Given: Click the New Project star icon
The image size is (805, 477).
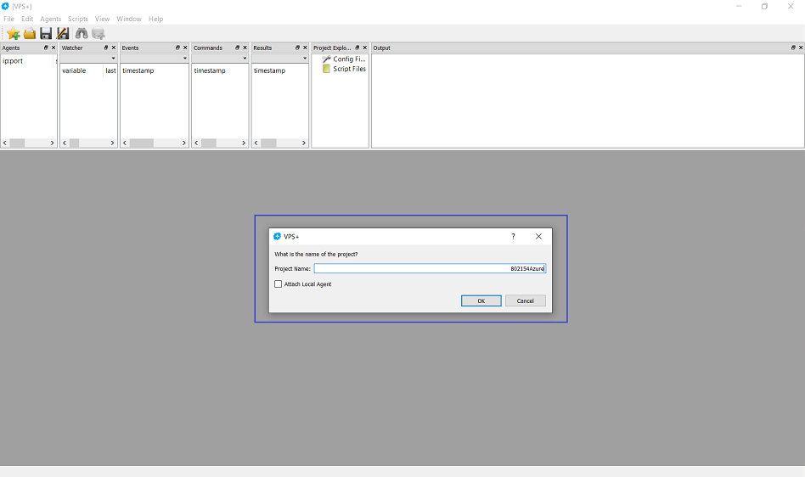Looking at the screenshot, I should click(13, 34).
